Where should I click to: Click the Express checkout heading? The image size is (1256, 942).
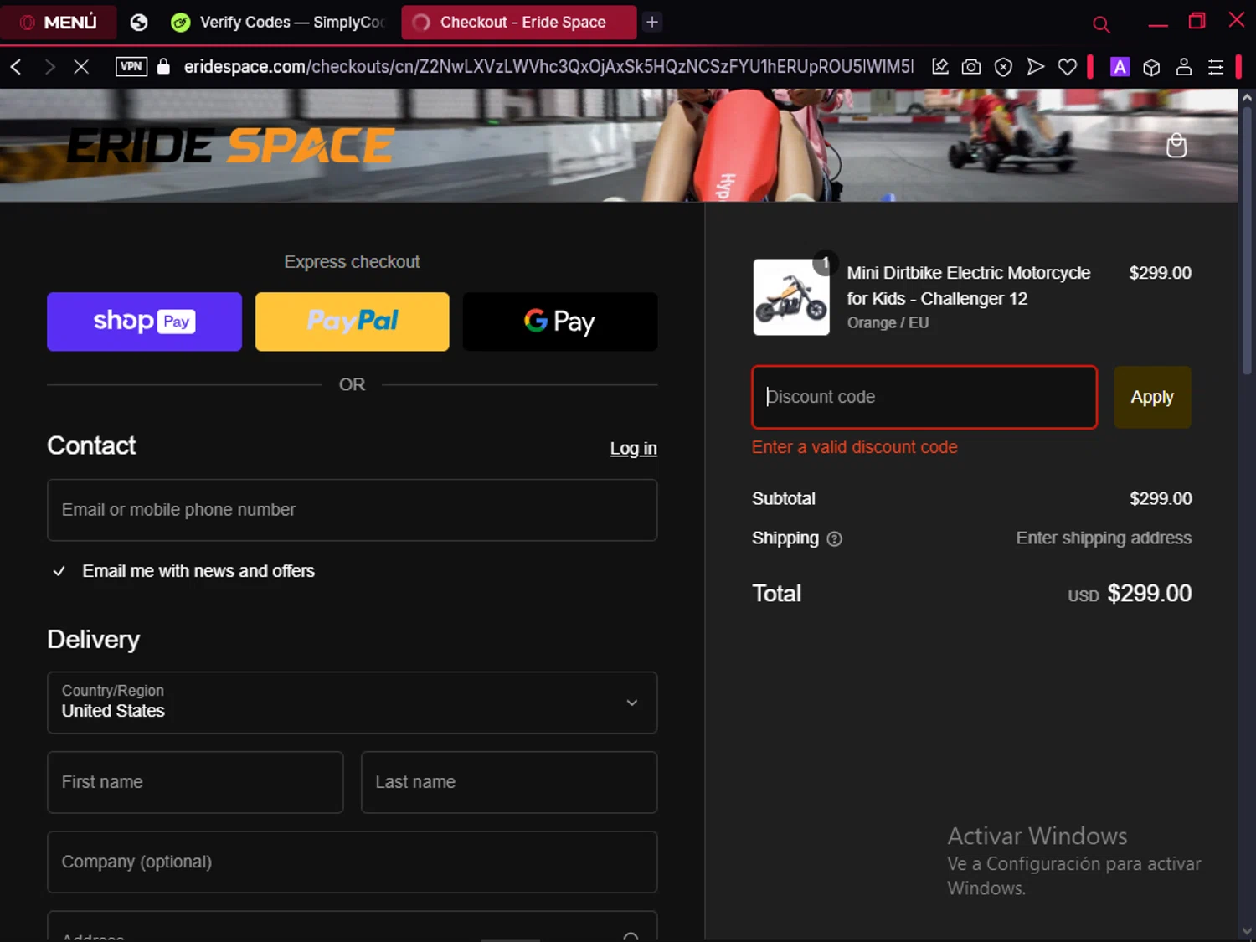[x=352, y=262]
